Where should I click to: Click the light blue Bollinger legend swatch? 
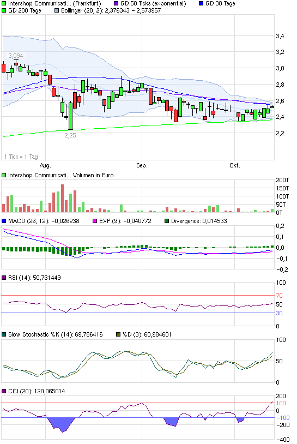[57, 11]
